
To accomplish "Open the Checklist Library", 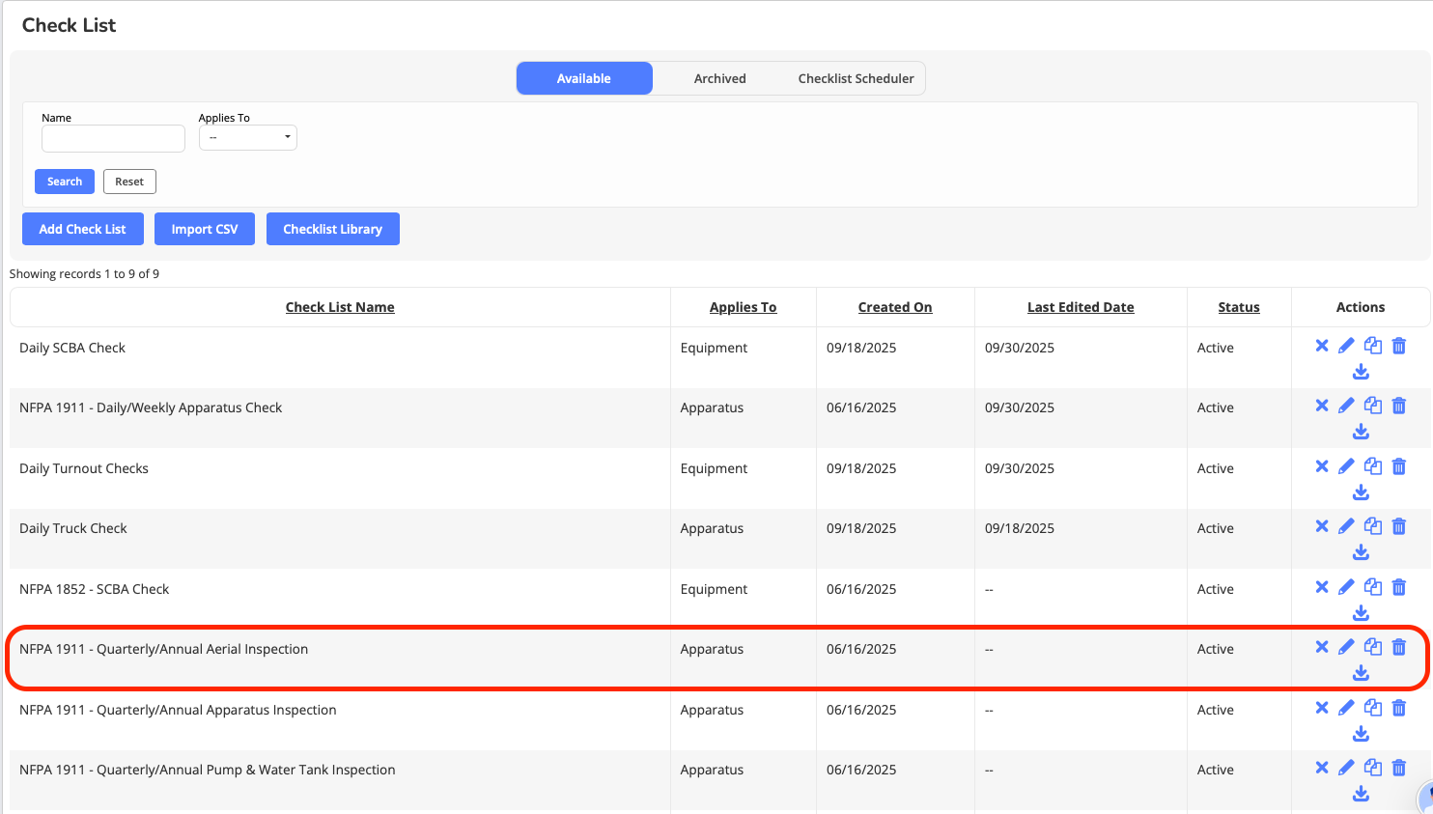I will (332, 229).
